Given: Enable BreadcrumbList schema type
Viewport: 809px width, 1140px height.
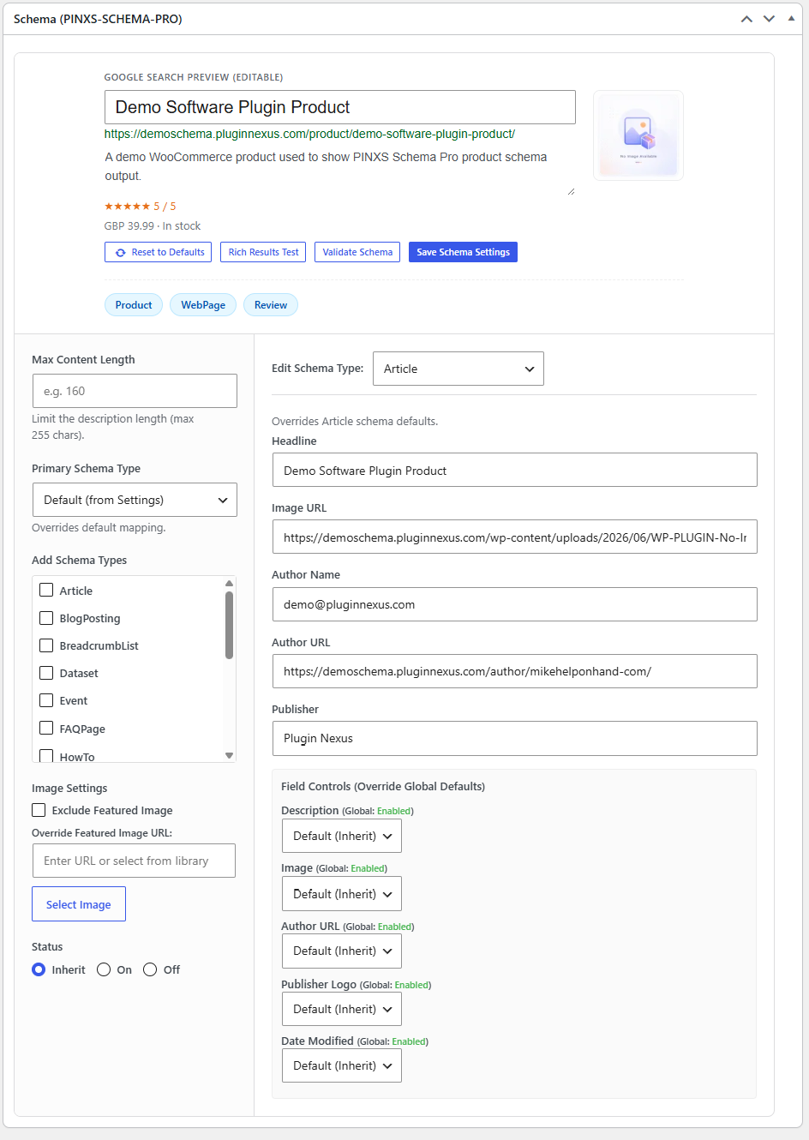Looking at the screenshot, I should pyautogui.click(x=47, y=645).
